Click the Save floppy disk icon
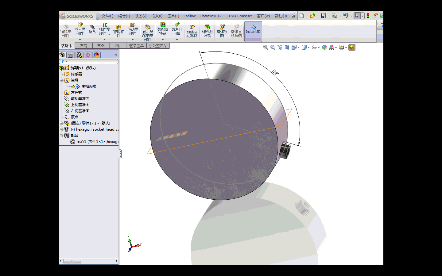The width and height of the screenshot is (442, 276). click(x=324, y=16)
